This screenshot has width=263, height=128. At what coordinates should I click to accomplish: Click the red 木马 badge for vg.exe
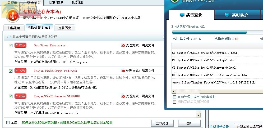tap(20, 45)
